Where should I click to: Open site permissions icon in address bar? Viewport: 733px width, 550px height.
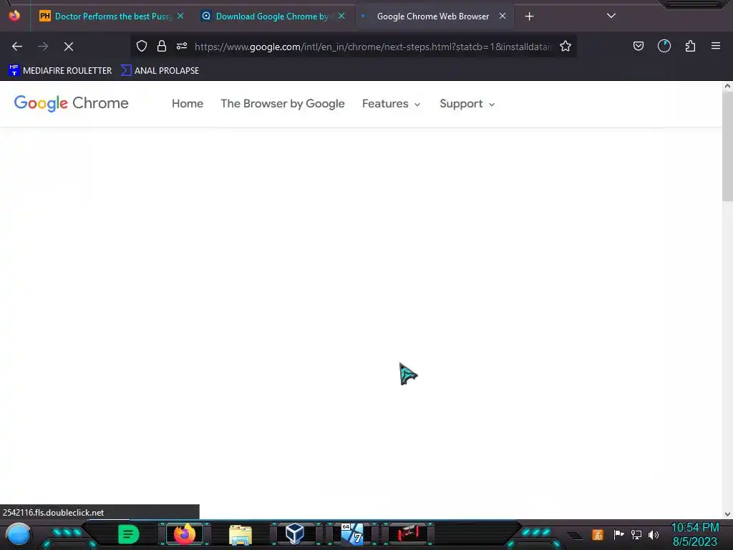(x=182, y=46)
